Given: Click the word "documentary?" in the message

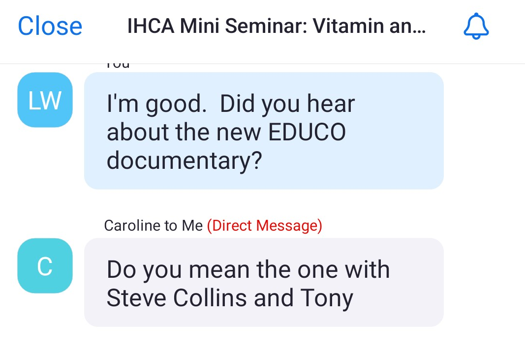Looking at the screenshot, I should coord(184,161).
